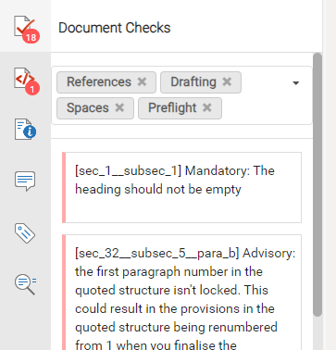This screenshot has width=336, height=350.
Task: Open the Document Checks panel icon
Action: pyautogui.click(x=26, y=29)
